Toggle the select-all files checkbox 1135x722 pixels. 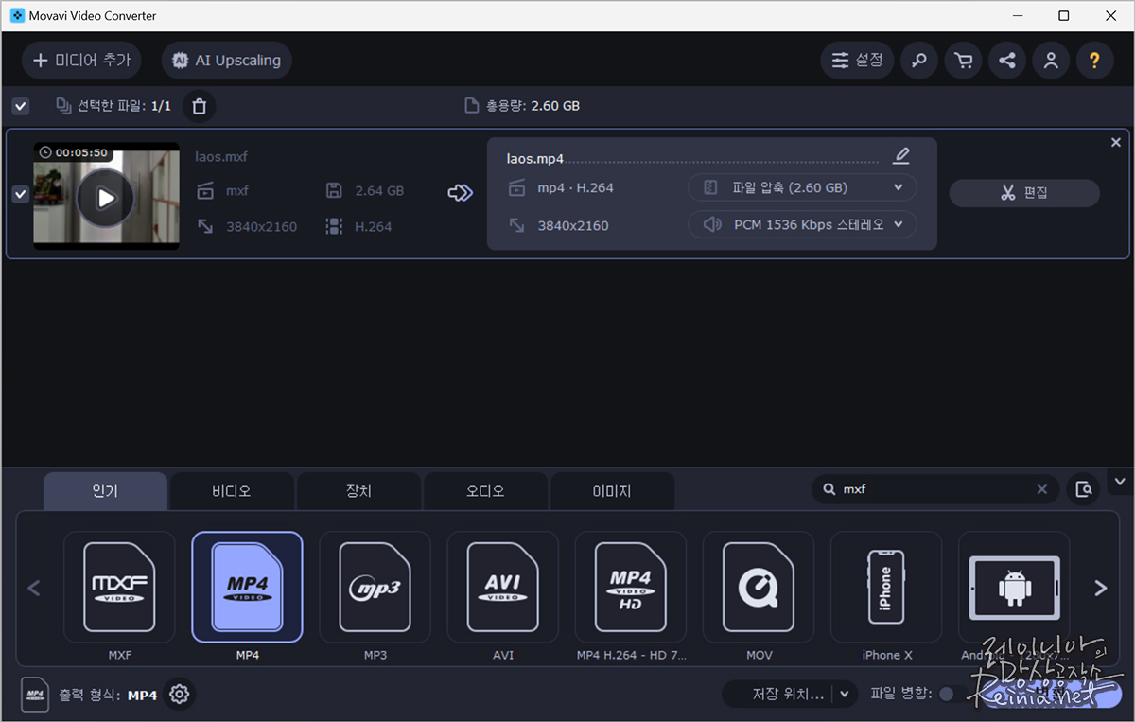[21, 106]
